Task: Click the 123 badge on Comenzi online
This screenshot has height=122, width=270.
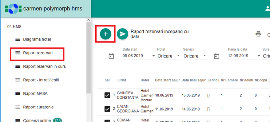Action: pos(57,120)
